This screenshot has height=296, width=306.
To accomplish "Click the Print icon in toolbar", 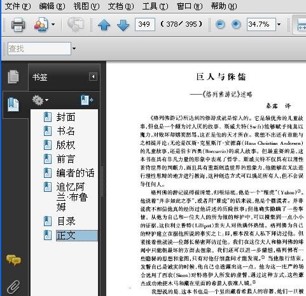I will (x=18, y=24).
